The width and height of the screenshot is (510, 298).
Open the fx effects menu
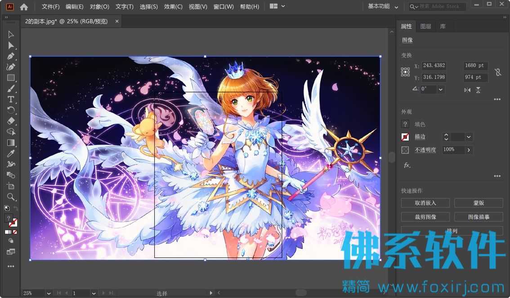[x=407, y=165]
